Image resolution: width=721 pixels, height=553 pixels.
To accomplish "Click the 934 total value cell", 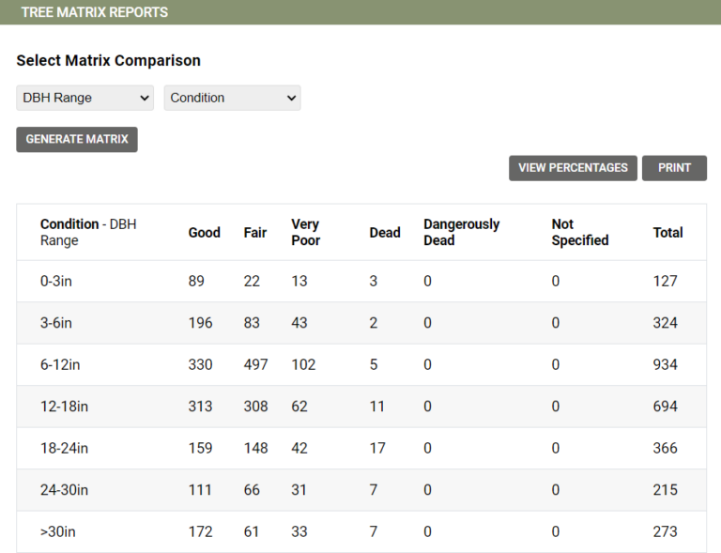I will (x=665, y=364).
